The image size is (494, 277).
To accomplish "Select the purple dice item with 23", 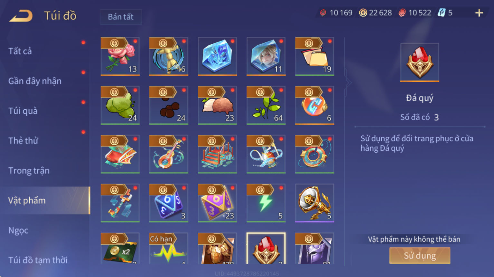I will pos(217,203).
